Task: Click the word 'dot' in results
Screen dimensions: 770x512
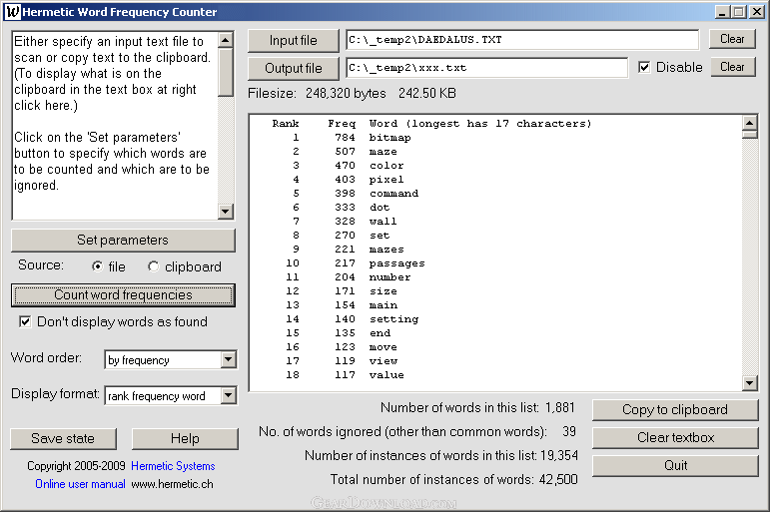Action: point(380,208)
